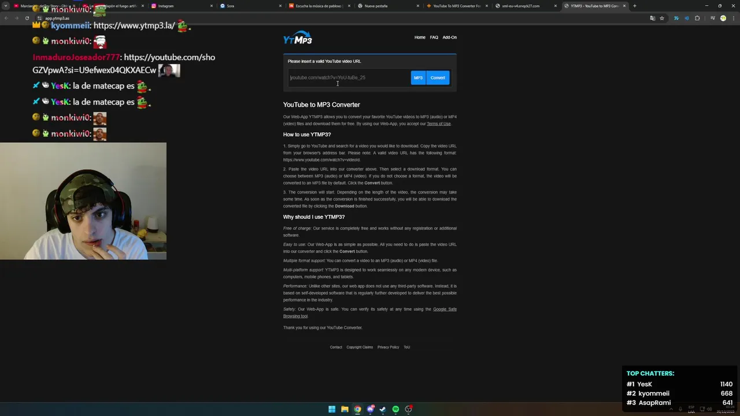Open the Extensions puzzle menu
Viewport: 740px width, 416px height.
pos(697,18)
